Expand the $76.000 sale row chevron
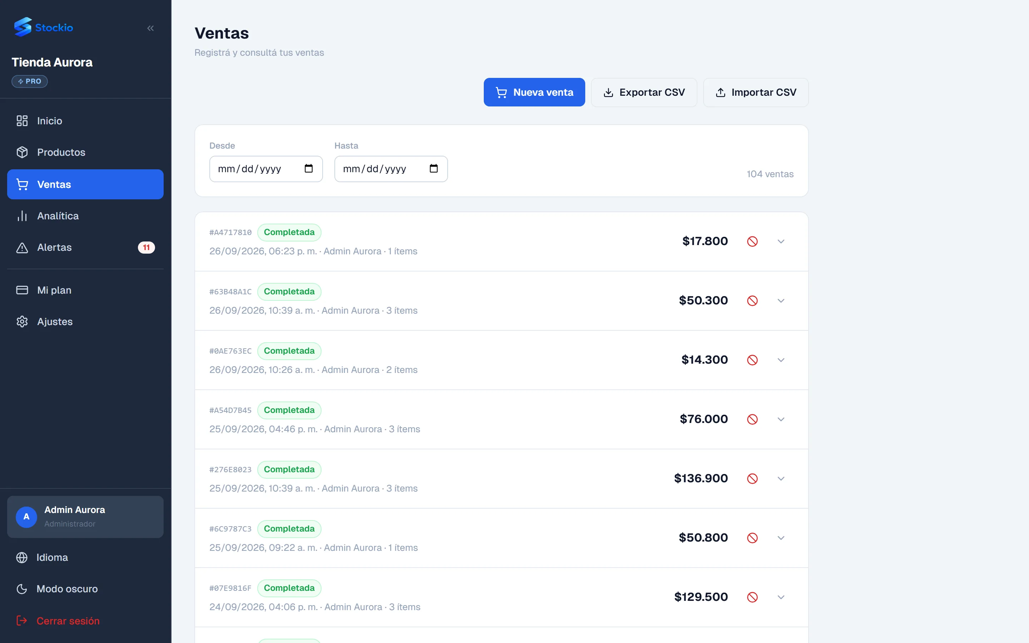This screenshot has width=1029, height=643. [781, 419]
